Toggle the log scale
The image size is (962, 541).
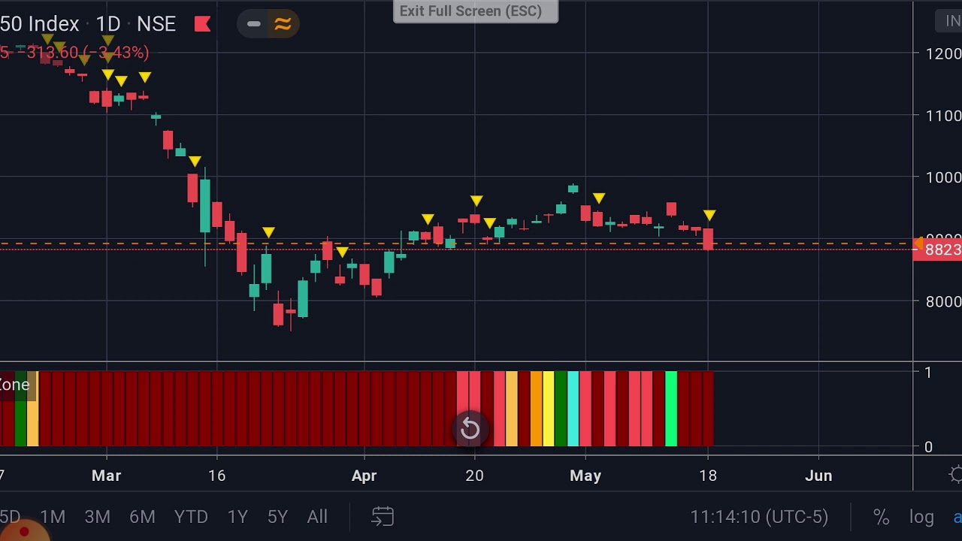(x=921, y=517)
